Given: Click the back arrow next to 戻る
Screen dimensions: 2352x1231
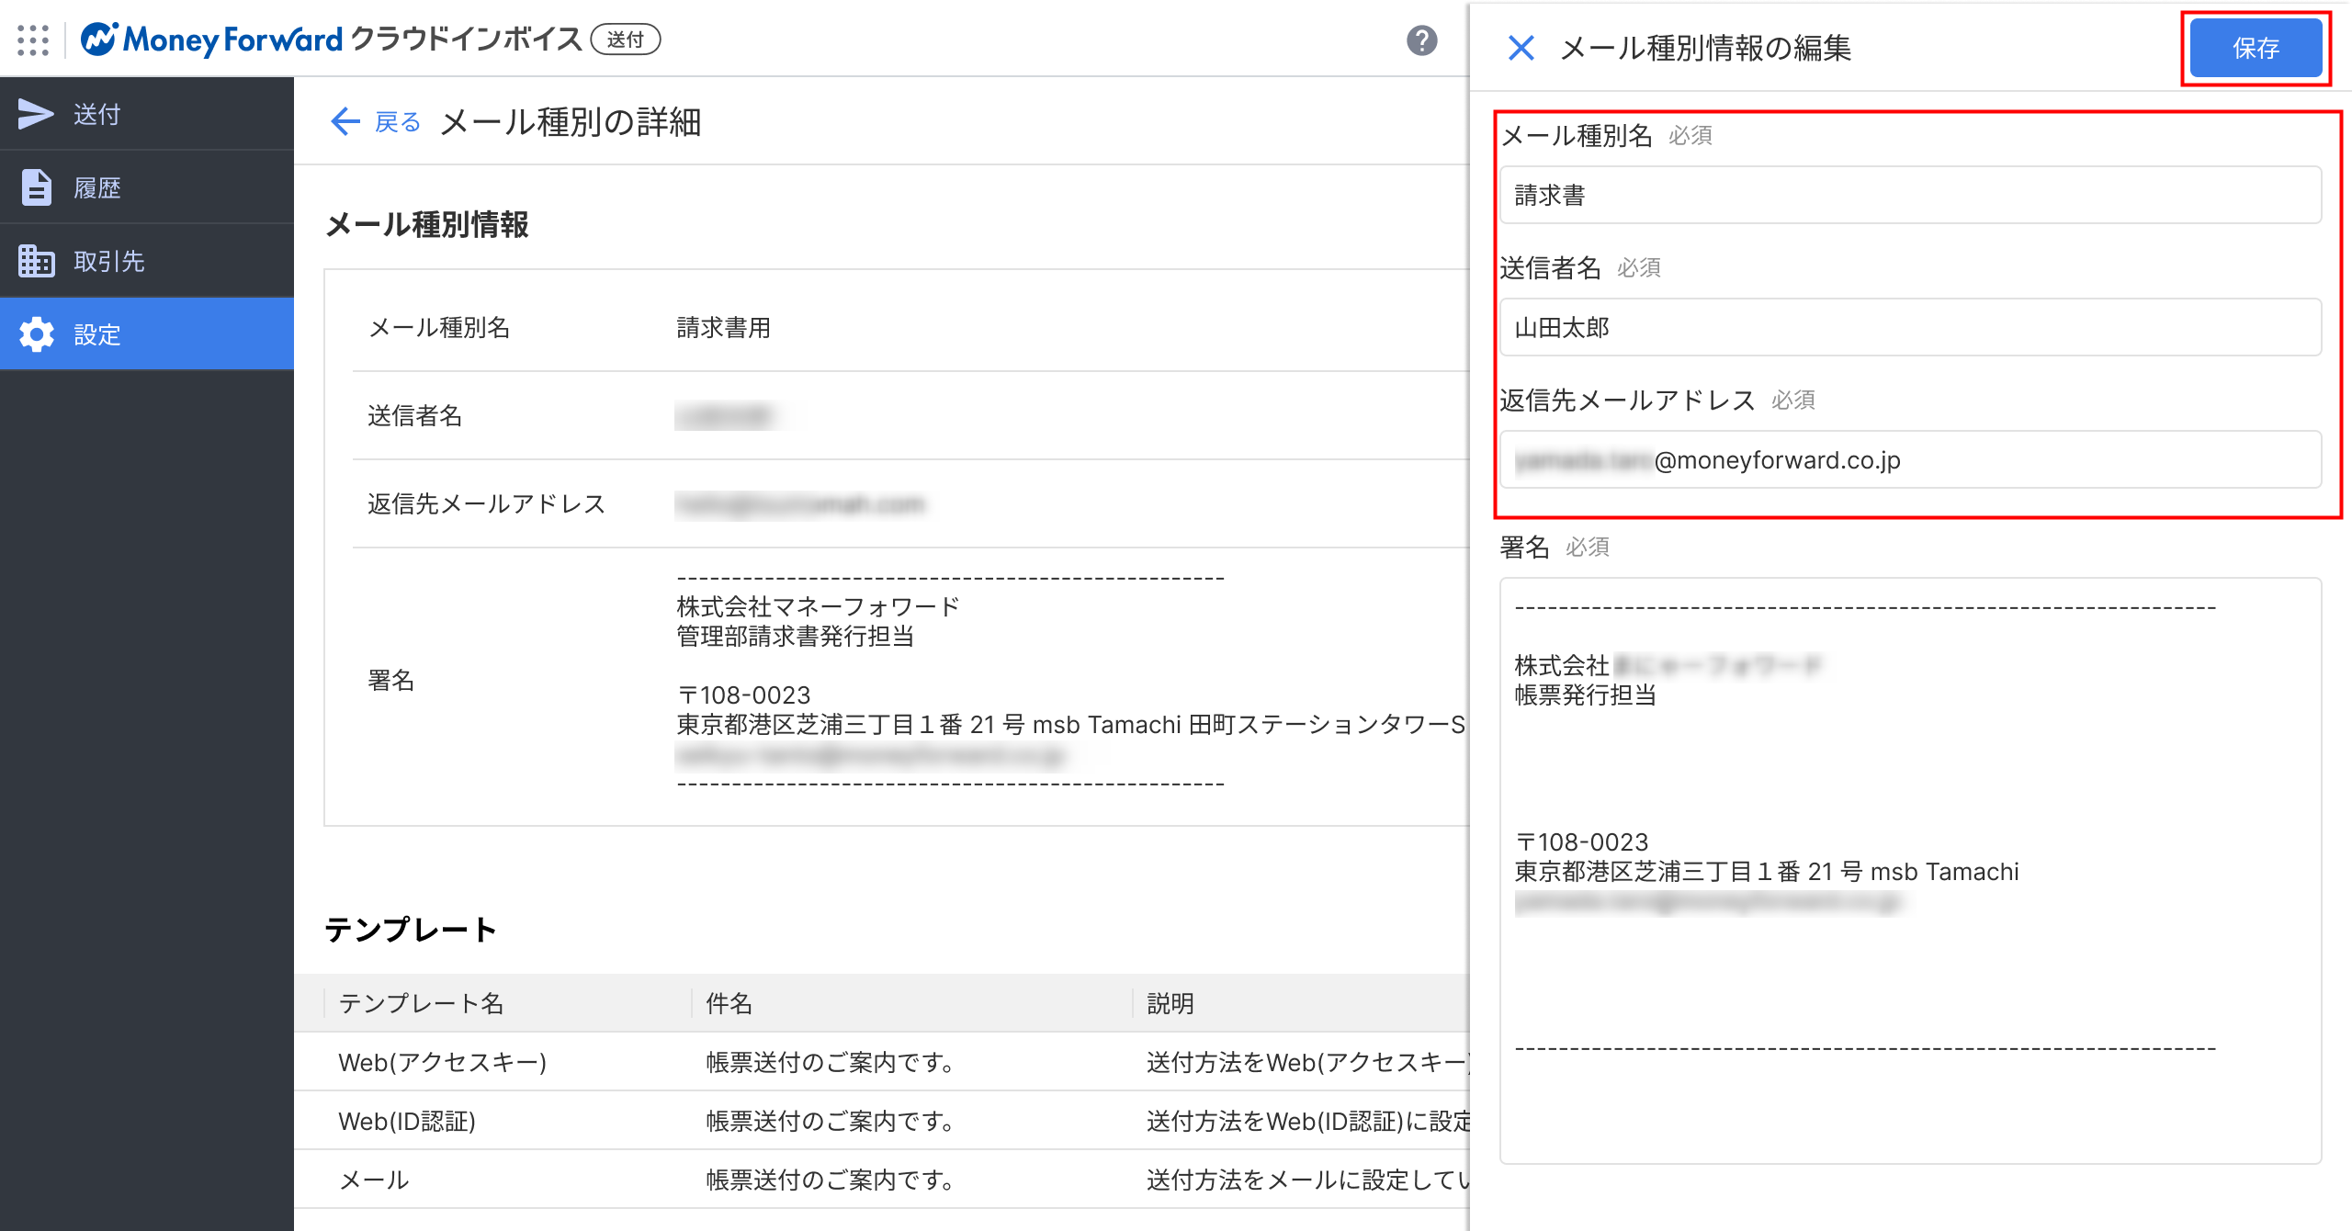Looking at the screenshot, I should pos(345,121).
